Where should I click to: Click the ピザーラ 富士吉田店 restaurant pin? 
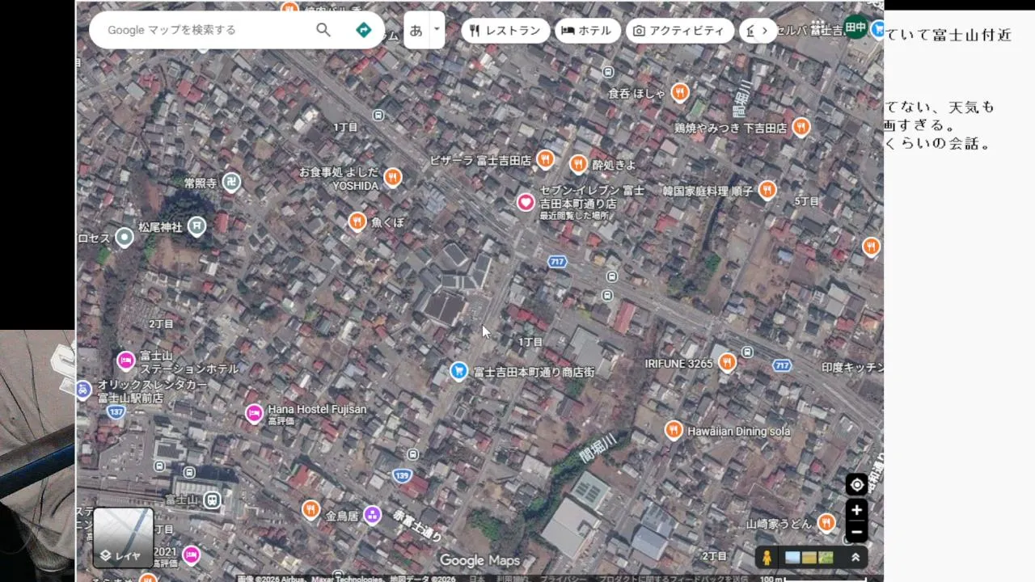click(x=546, y=159)
